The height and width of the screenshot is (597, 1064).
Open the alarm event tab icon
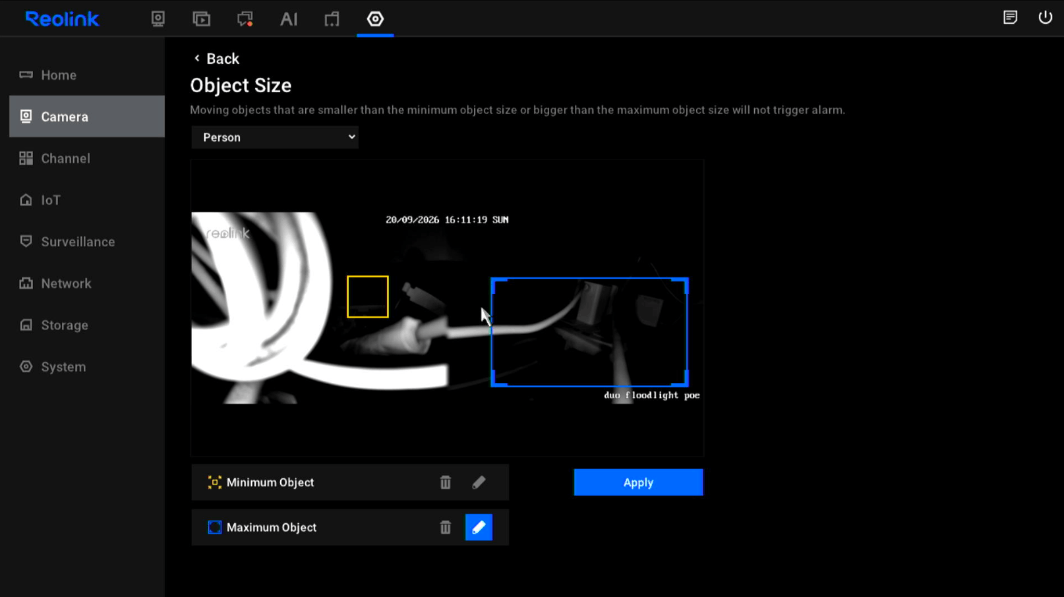coord(245,18)
